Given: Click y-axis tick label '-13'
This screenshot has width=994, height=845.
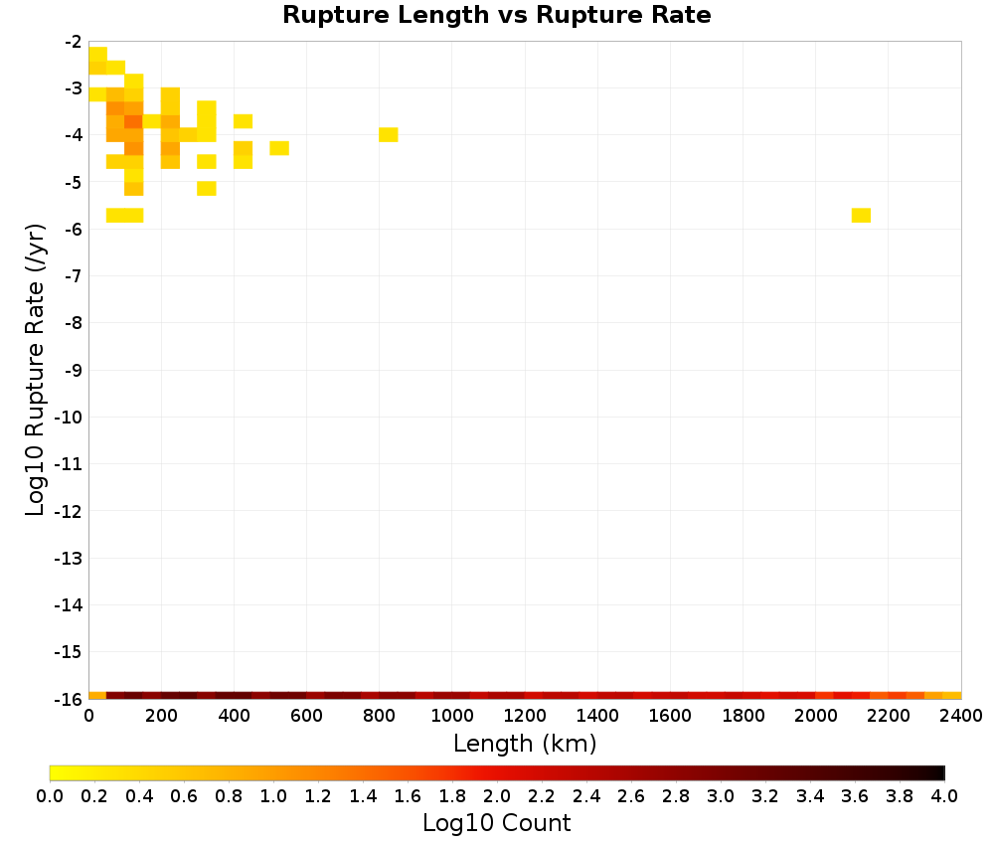Looking at the screenshot, I should pos(69,558).
